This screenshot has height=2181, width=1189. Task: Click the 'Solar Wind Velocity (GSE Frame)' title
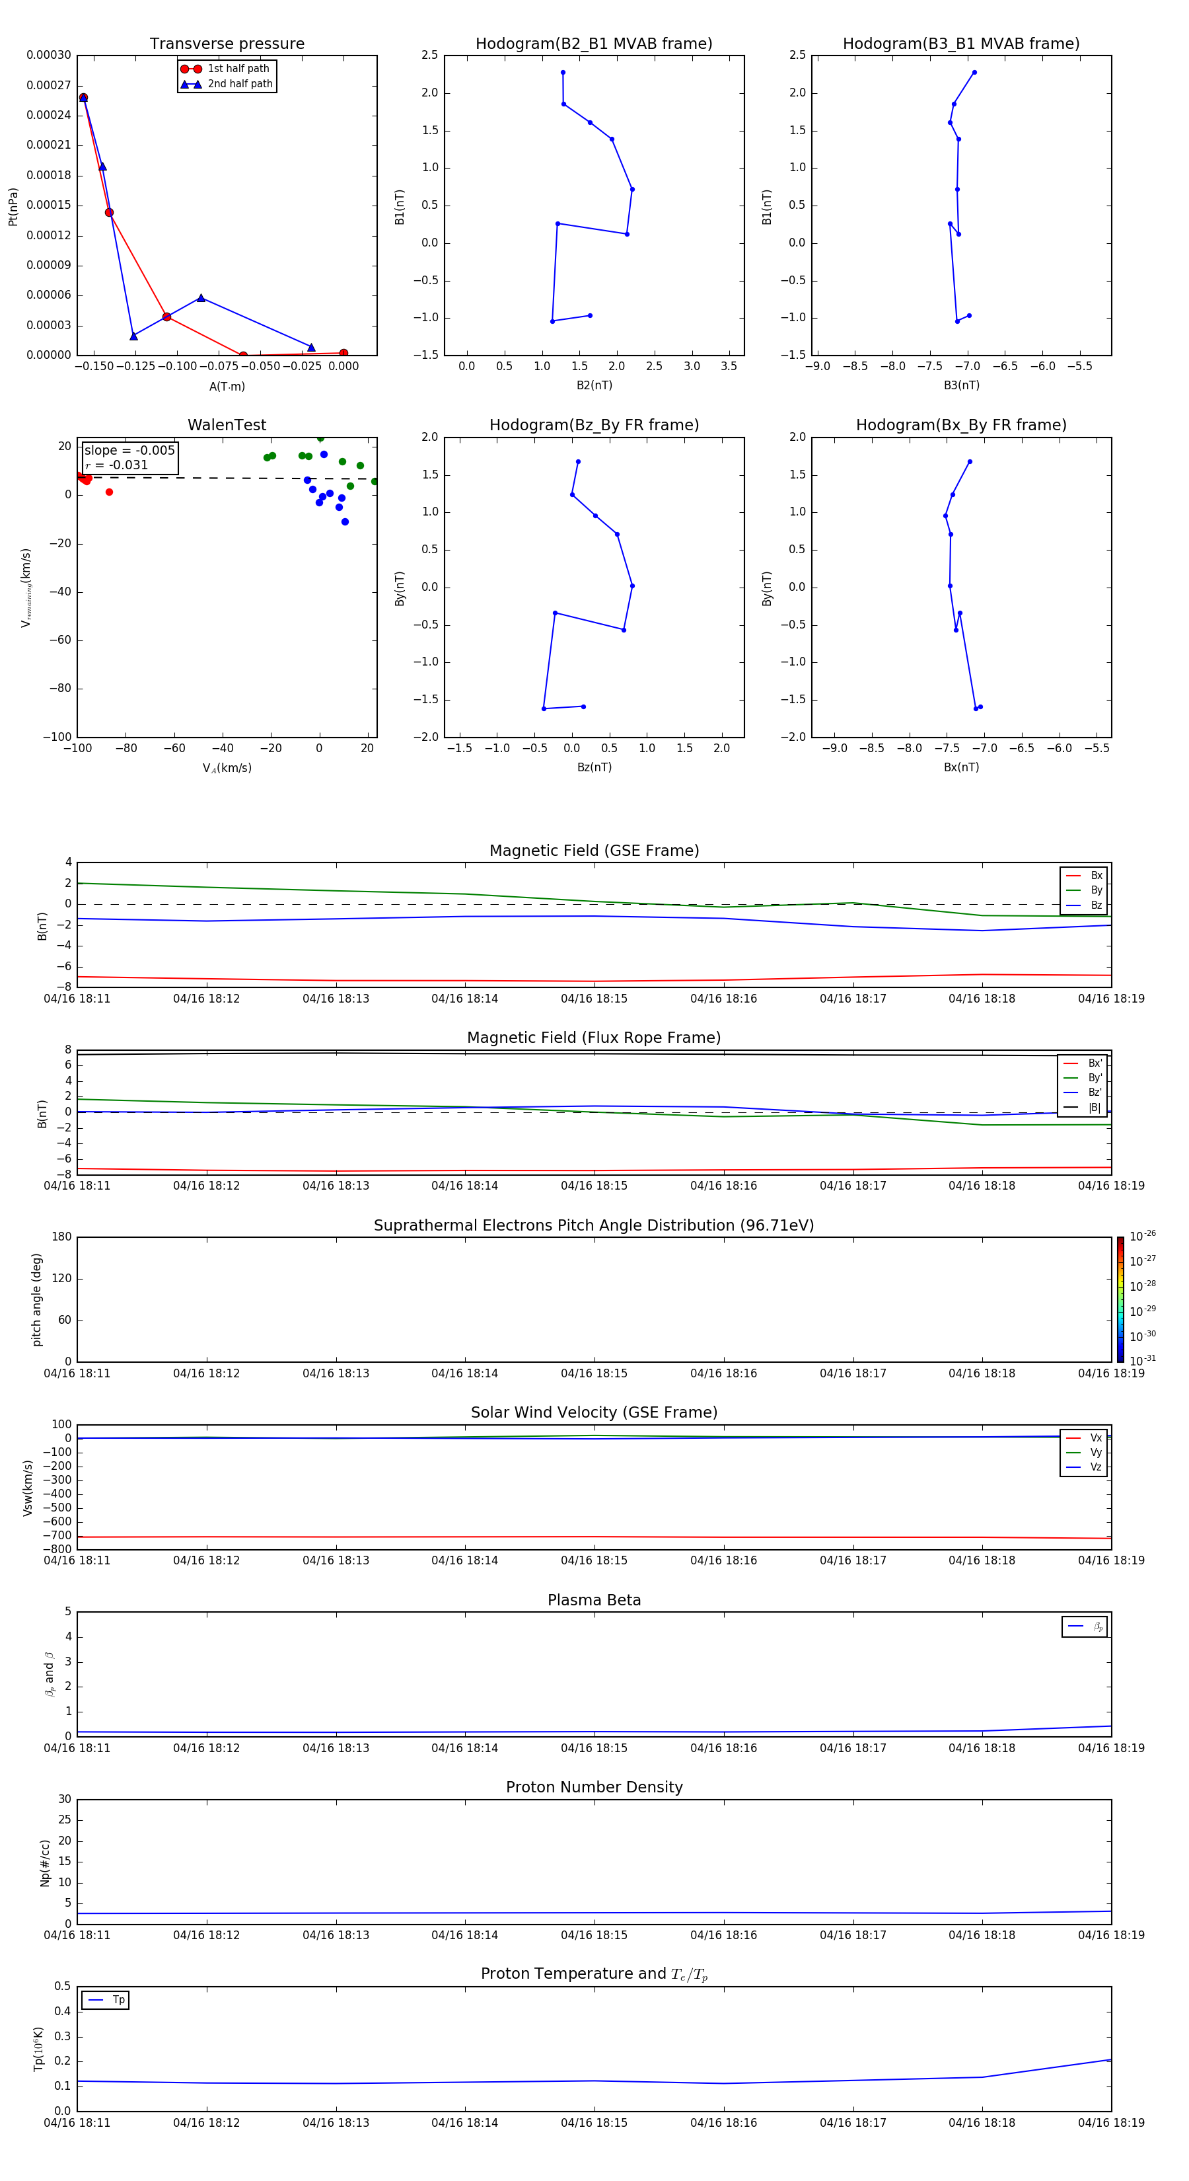pyautogui.click(x=594, y=1412)
